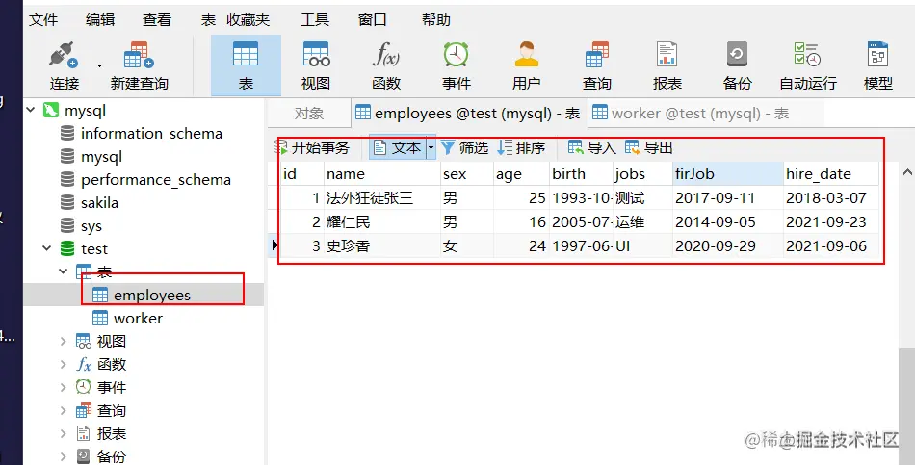Open the 文本 dropdown arrow
Image resolution: width=915 pixels, height=465 pixels.
(431, 148)
